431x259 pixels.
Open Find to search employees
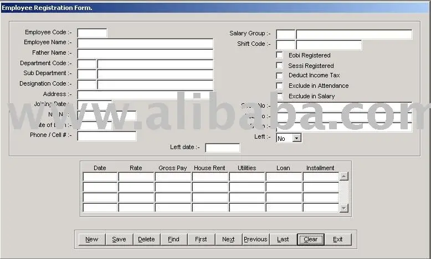pos(173,239)
